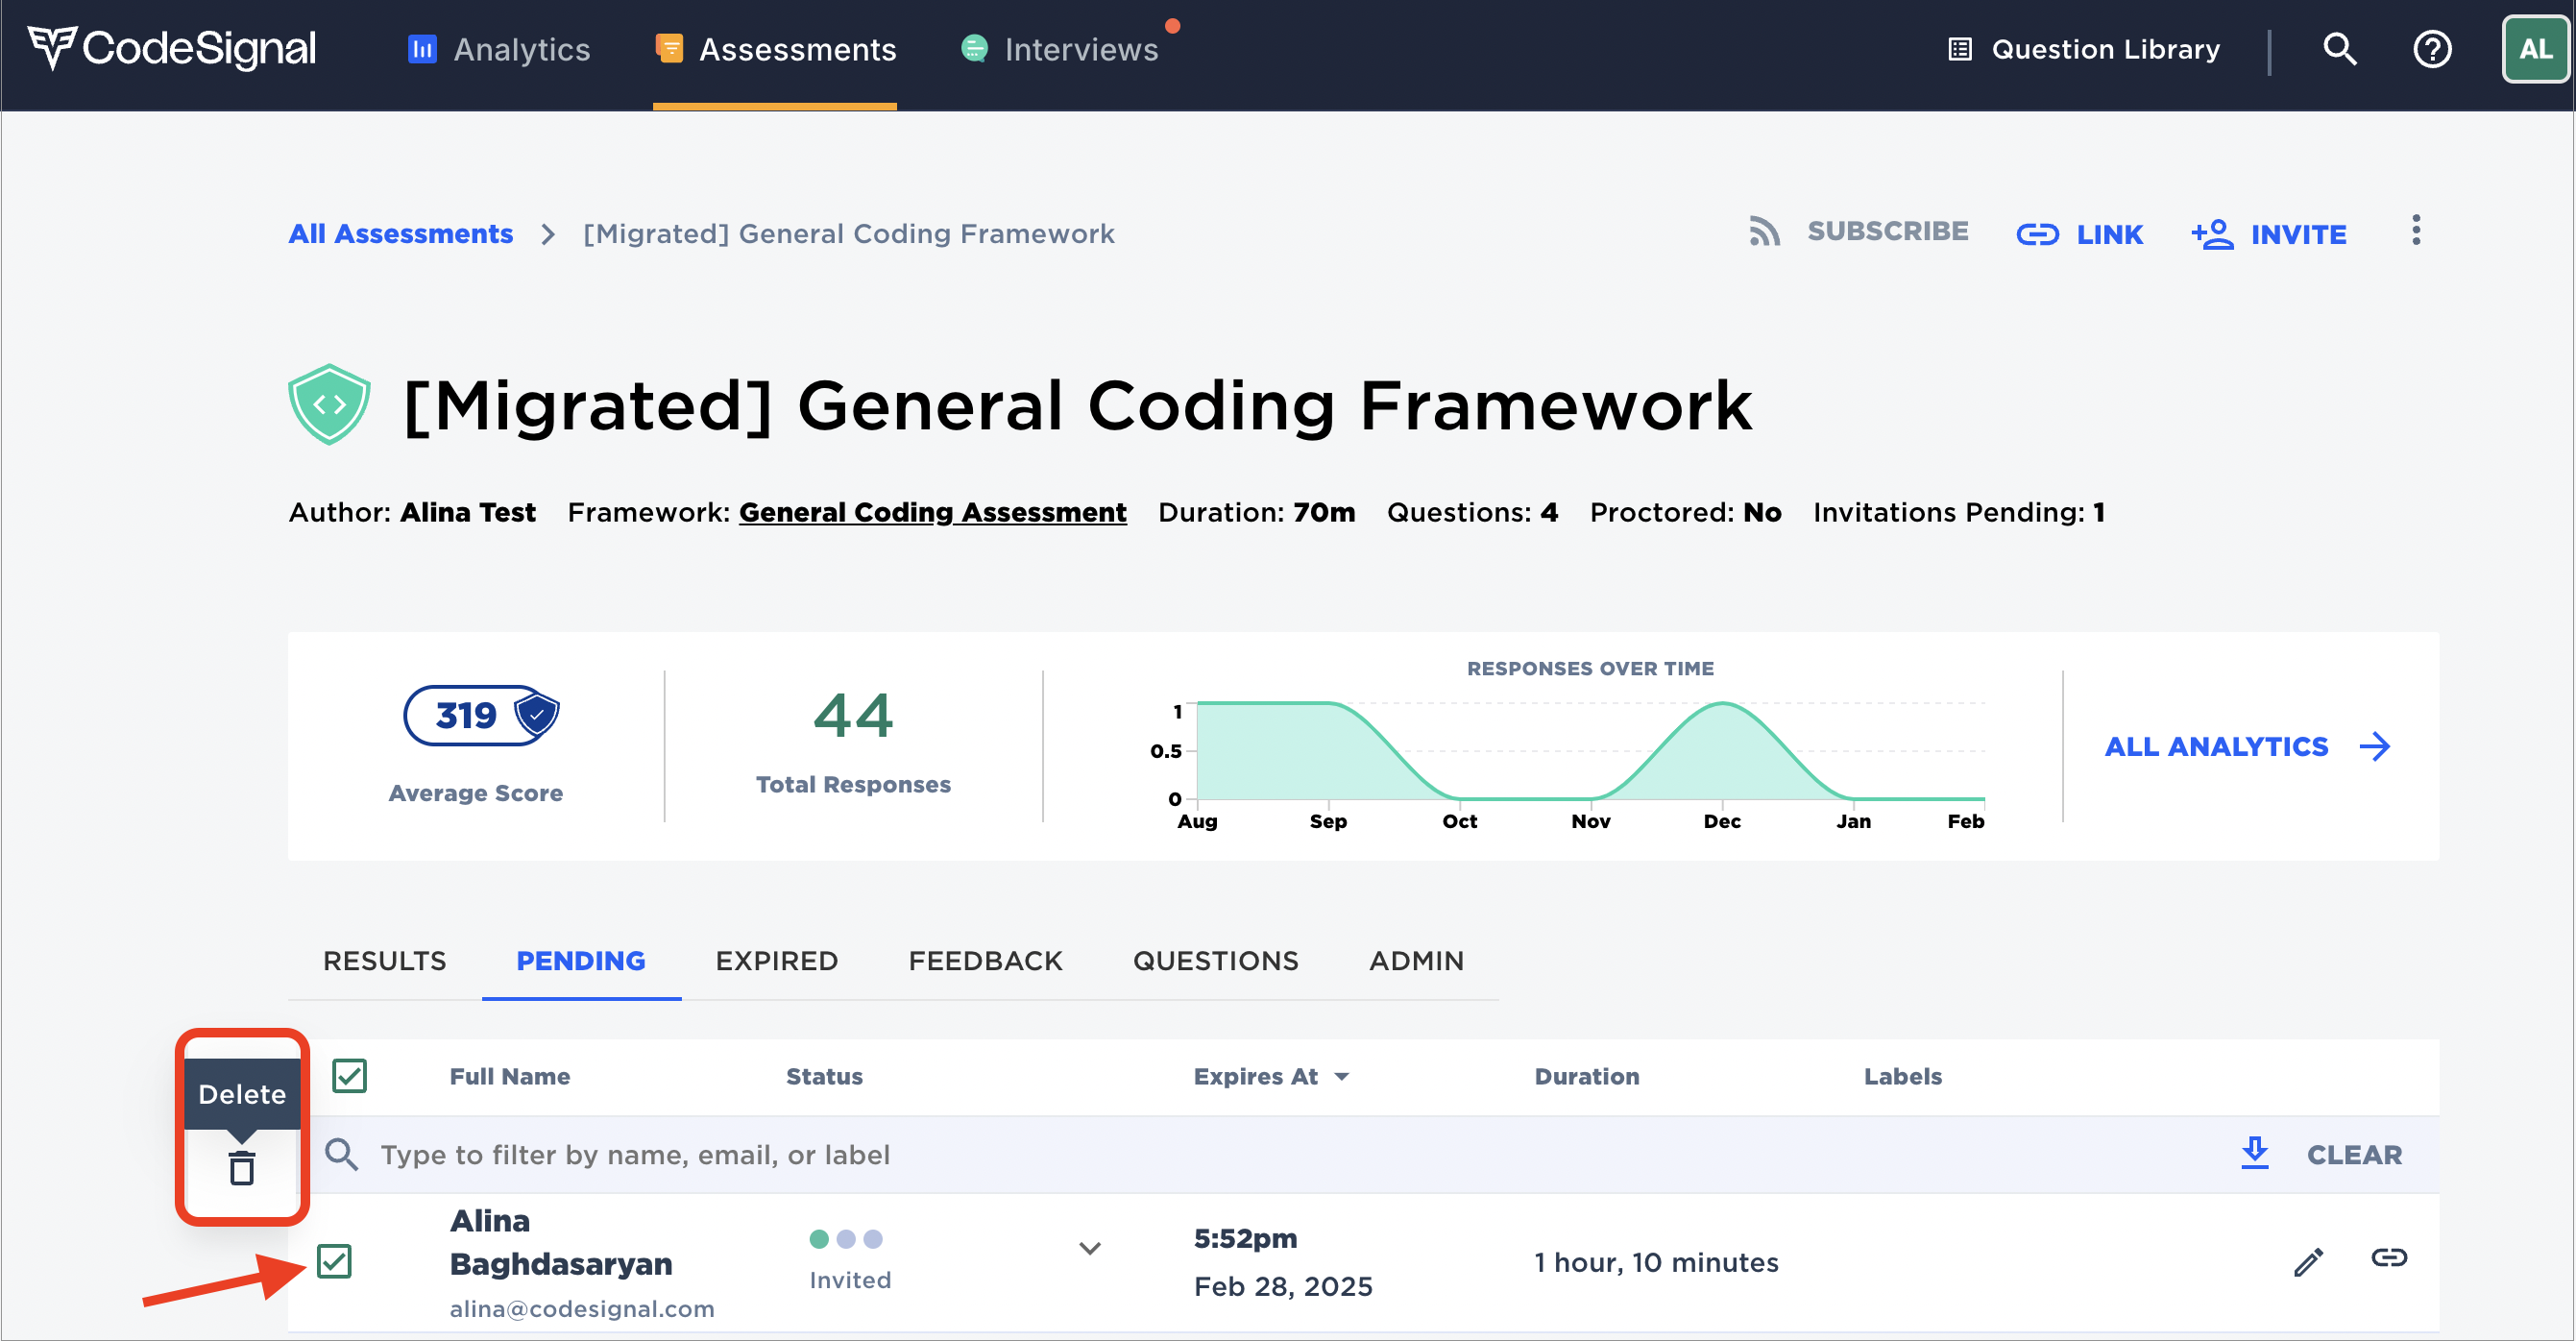Open the AL user avatar menu
This screenshot has width=2576, height=1341.
tap(2536, 49)
